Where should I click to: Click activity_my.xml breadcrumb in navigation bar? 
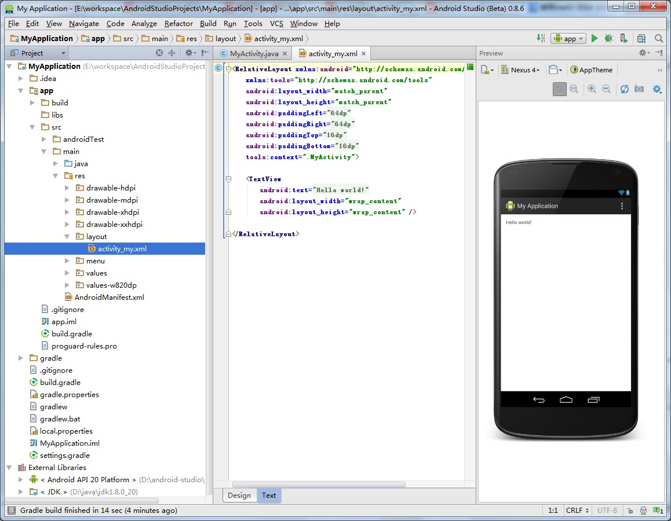(274, 38)
